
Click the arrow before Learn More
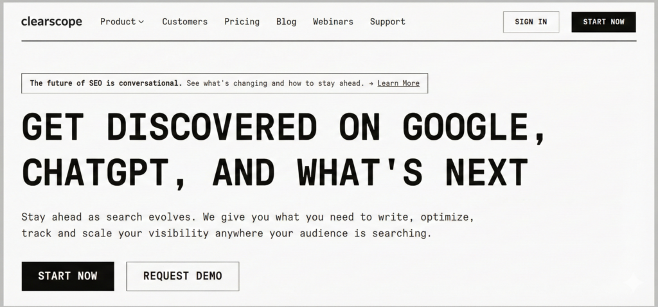pos(371,83)
